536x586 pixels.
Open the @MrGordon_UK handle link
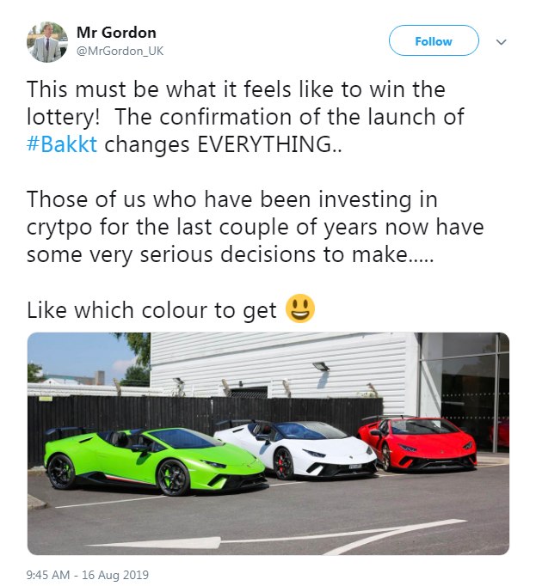tap(120, 51)
